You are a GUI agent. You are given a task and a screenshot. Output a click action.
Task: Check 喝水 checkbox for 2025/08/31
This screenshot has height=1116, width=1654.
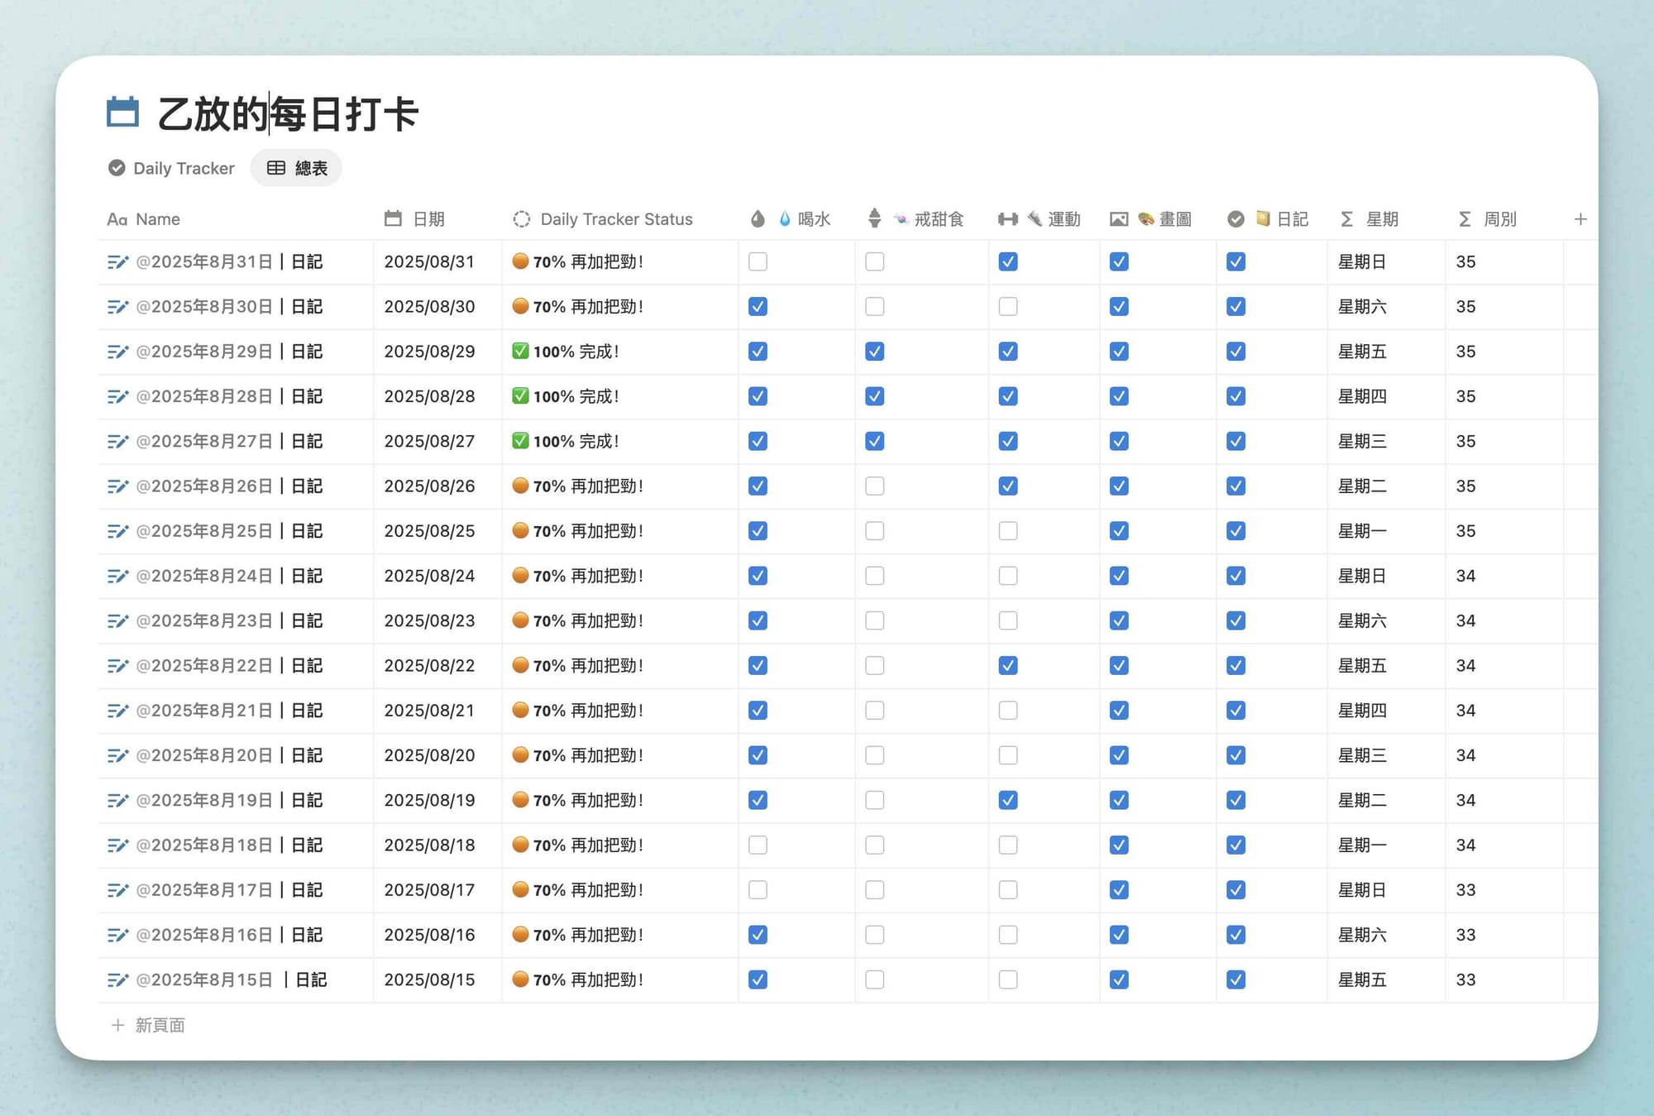pos(758,262)
